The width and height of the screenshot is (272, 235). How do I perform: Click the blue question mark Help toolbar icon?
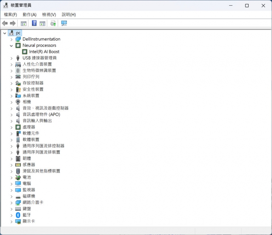click(34, 23)
